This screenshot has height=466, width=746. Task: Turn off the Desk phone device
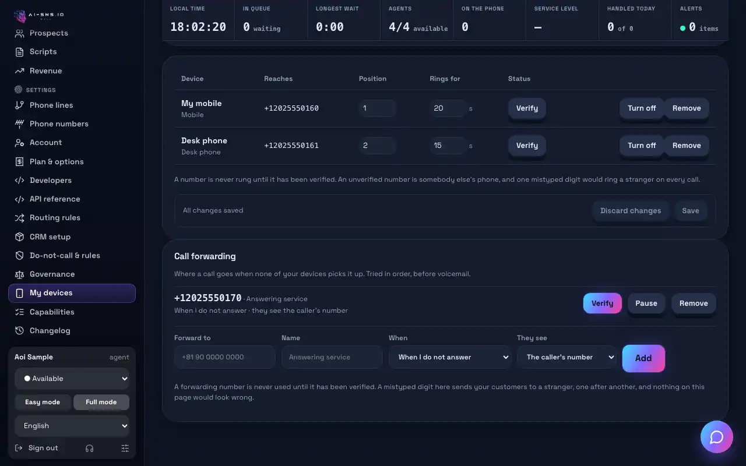coord(642,146)
